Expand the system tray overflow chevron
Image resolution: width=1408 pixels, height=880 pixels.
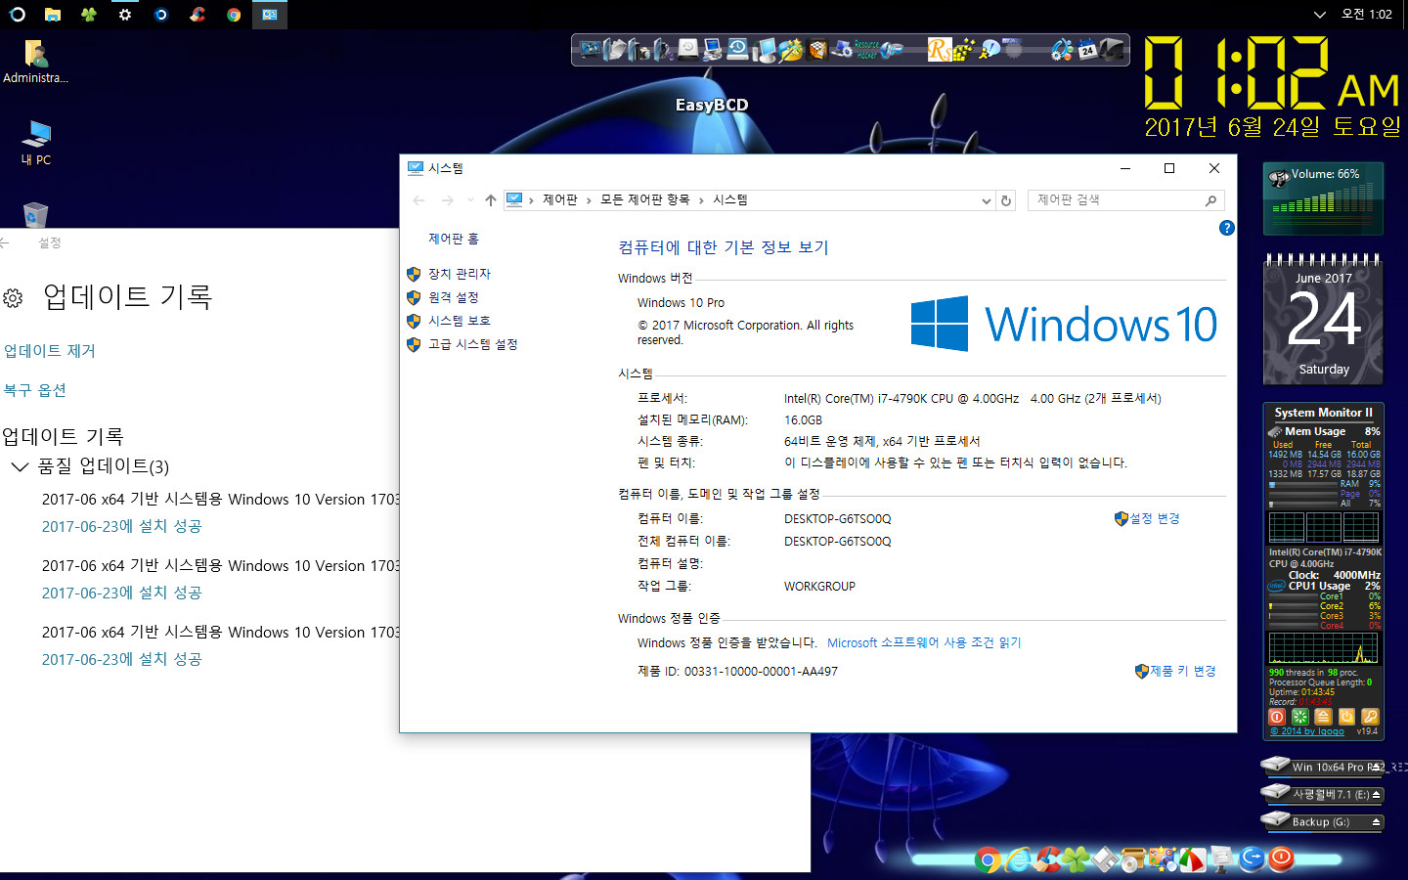pos(1319,15)
